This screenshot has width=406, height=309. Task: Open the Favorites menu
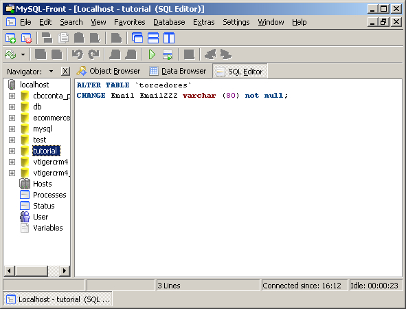point(129,22)
